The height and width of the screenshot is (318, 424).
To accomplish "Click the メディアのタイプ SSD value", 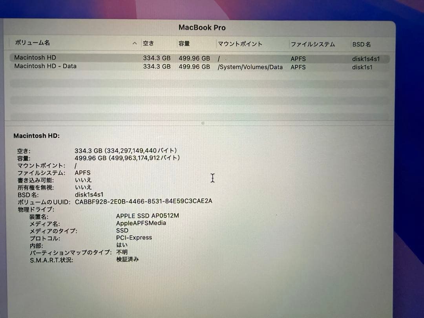I will tap(122, 230).
